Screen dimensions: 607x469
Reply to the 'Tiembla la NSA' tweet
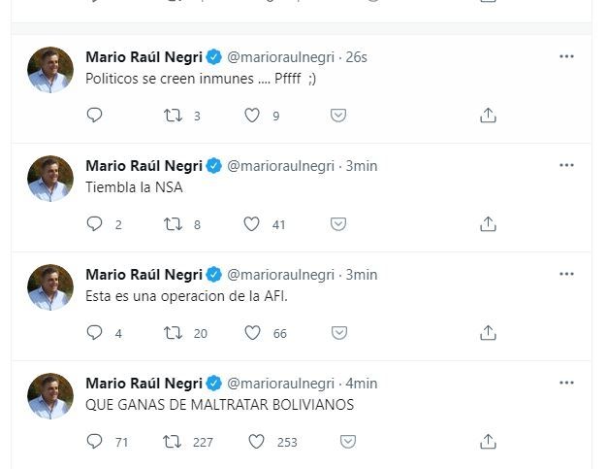(94, 224)
